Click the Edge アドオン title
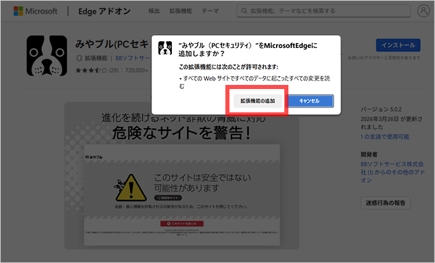The height and width of the screenshot is (263, 435). tap(104, 11)
